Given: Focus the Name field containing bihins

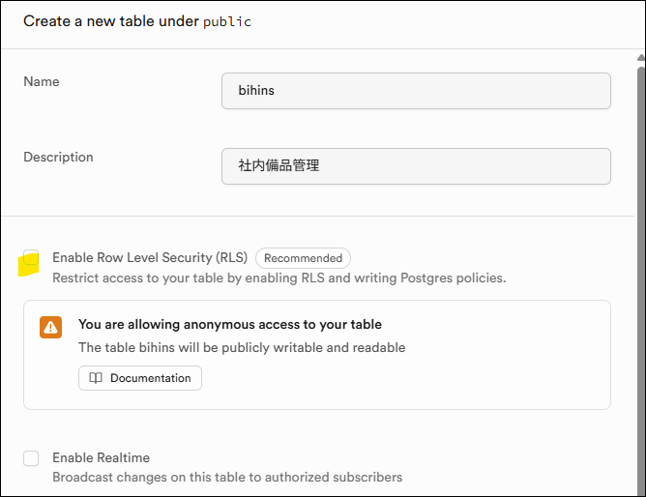Looking at the screenshot, I should point(416,91).
